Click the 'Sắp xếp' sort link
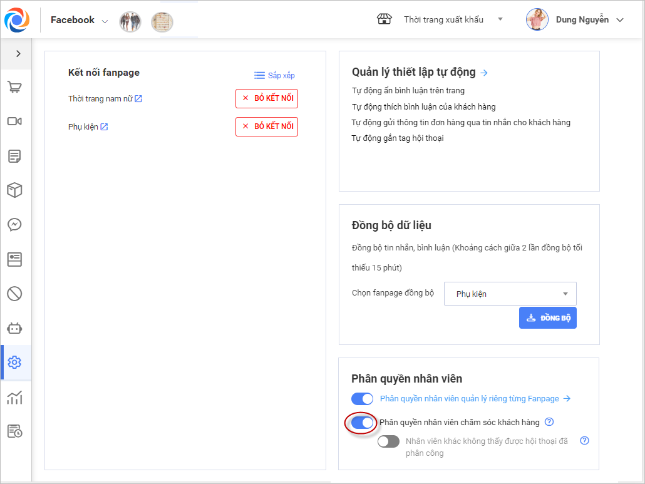645x484 pixels. 274,75
